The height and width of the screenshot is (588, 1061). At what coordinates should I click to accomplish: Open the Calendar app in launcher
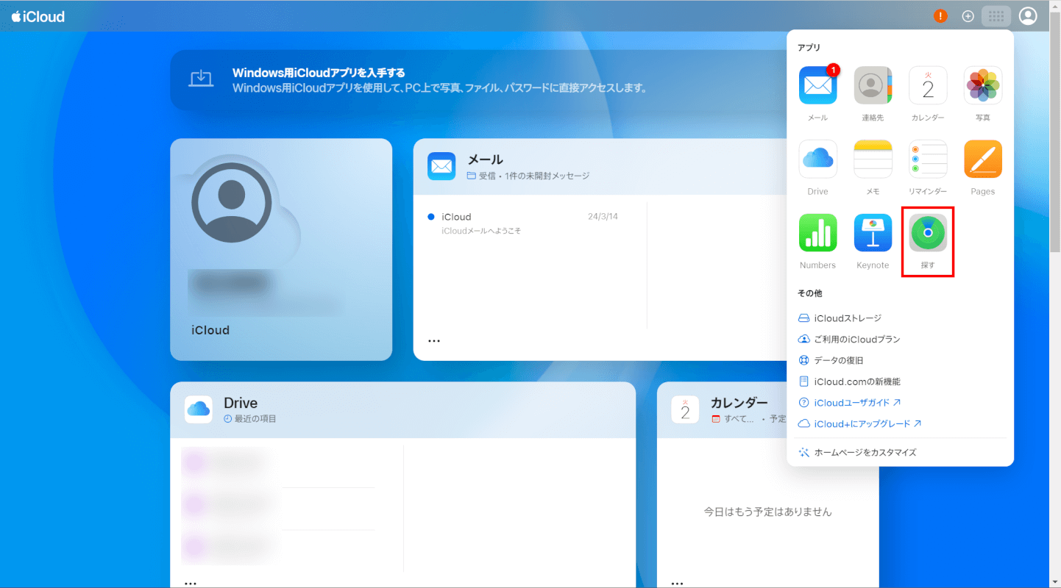928,85
